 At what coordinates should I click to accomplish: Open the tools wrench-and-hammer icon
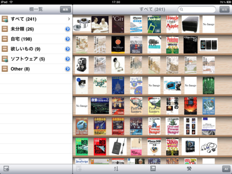[189, 169]
